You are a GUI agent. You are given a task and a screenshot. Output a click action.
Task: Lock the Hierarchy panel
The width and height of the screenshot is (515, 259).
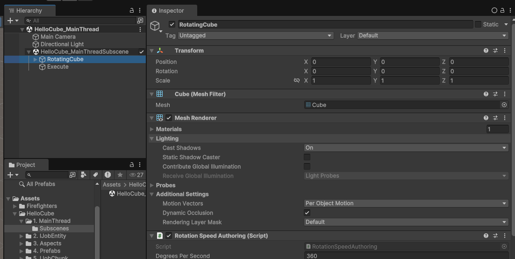(132, 10)
